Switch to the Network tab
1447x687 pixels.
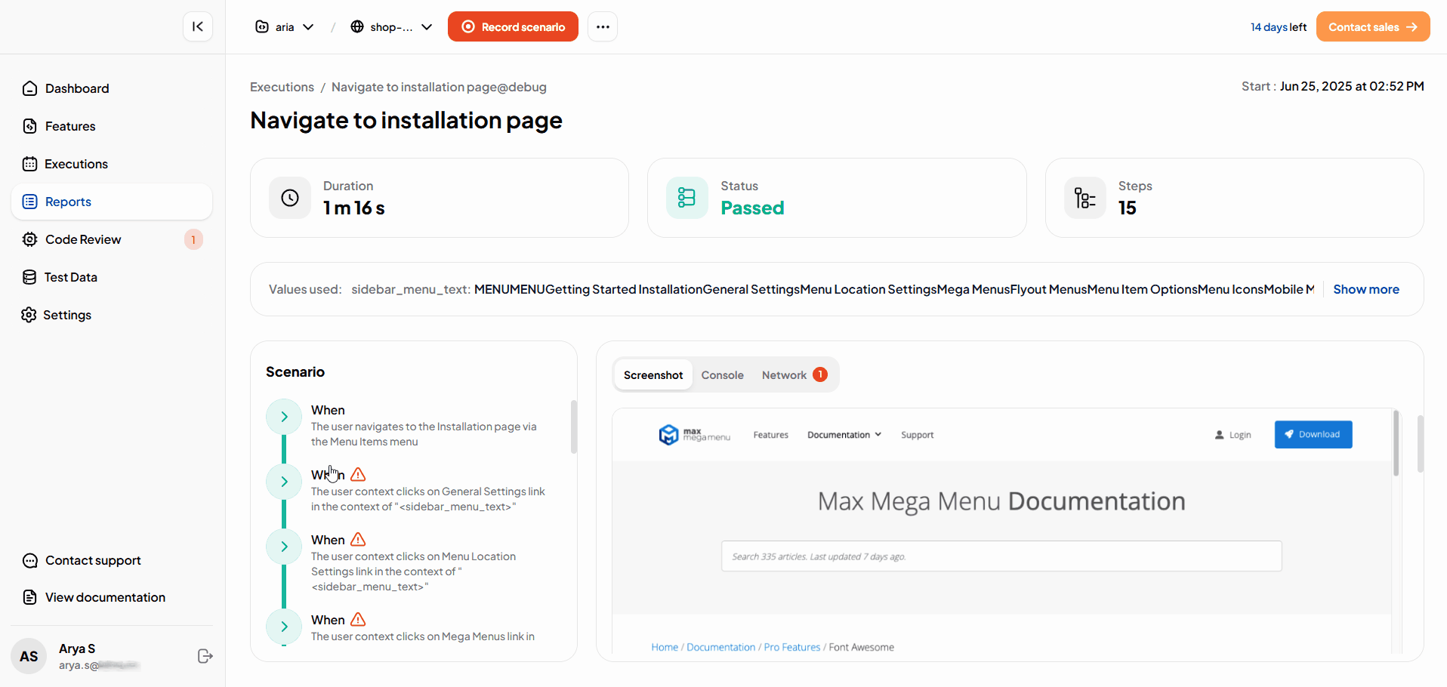coord(784,375)
